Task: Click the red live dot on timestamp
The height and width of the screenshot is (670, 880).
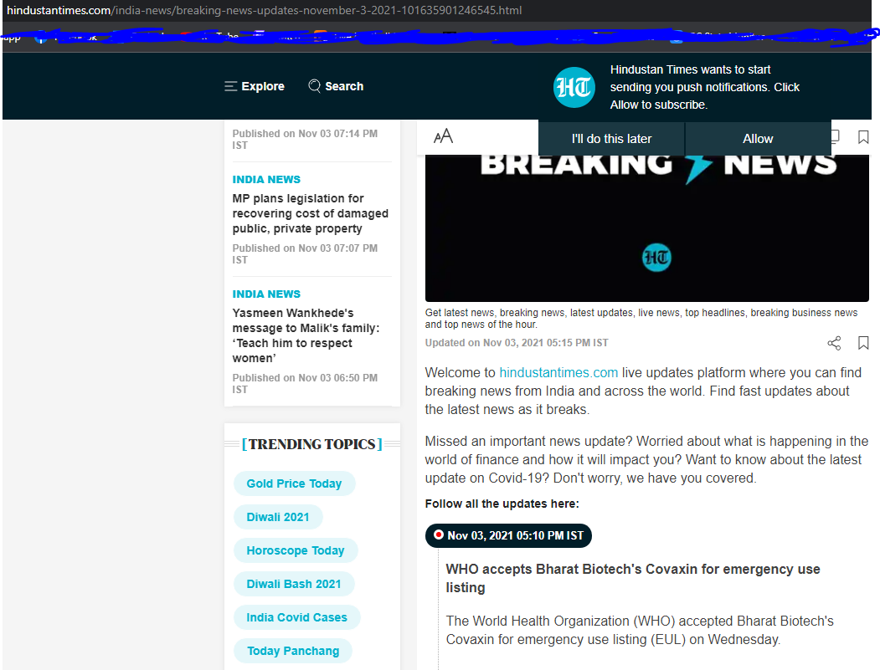Action: (439, 534)
